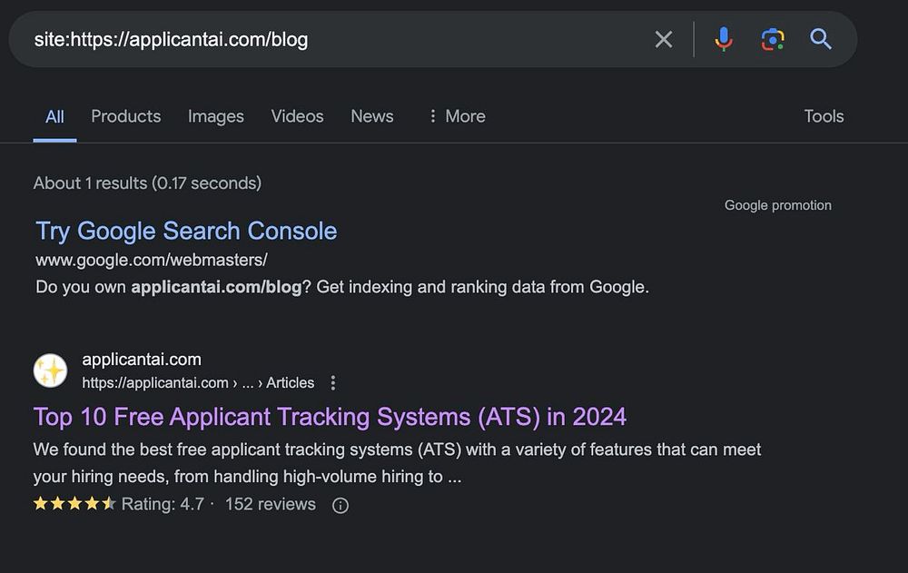Open the Tools options

[x=824, y=116]
